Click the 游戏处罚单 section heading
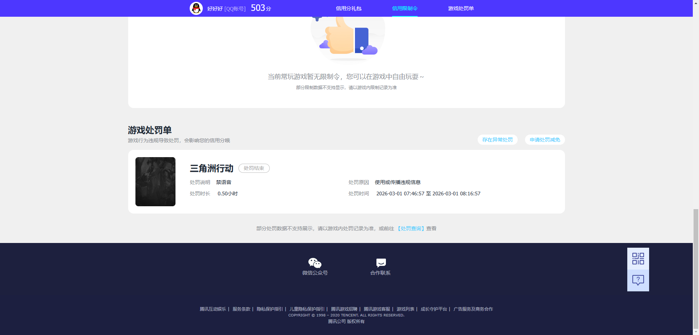The height and width of the screenshot is (335, 699). tap(150, 130)
